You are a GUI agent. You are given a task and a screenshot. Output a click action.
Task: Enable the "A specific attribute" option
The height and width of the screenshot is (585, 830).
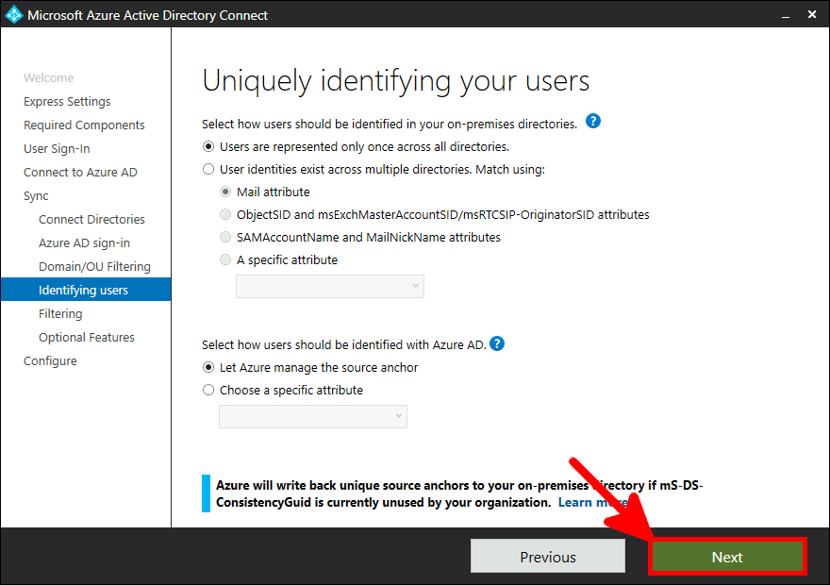point(224,259)
